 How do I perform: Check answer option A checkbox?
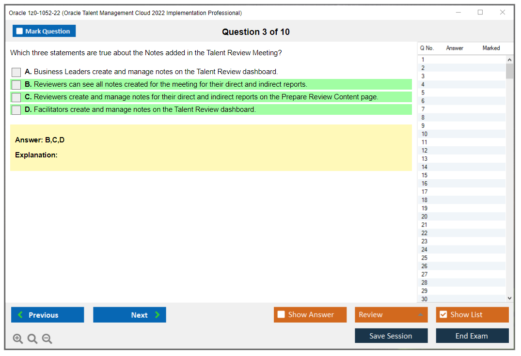tap(16, 72)
